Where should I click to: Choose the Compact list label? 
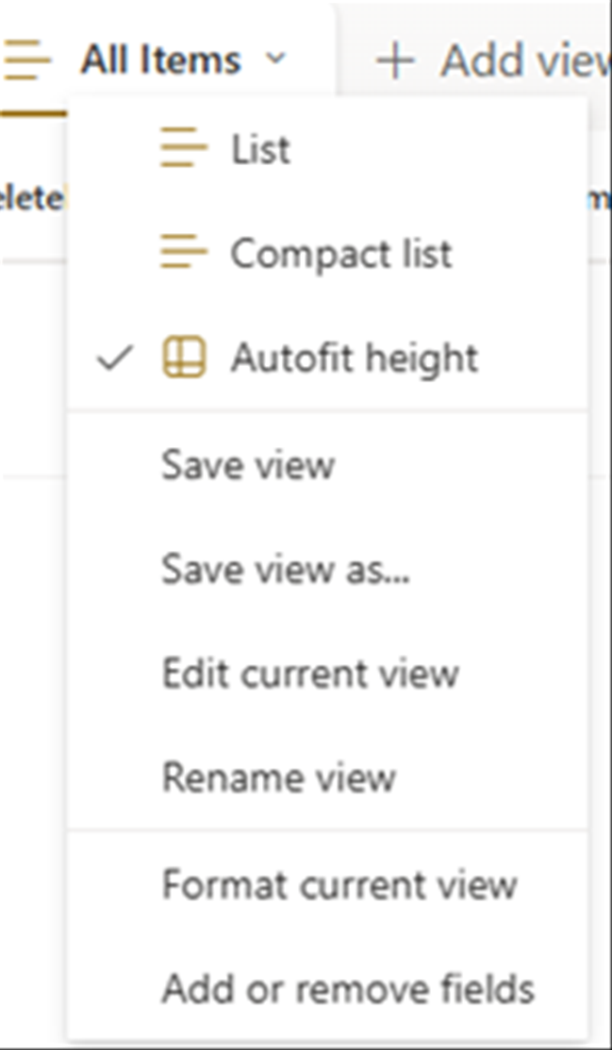point(341,253)
